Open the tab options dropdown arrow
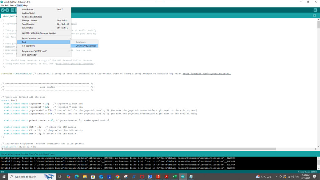Viewport: 320px width, 180px height. pos(314,16)
